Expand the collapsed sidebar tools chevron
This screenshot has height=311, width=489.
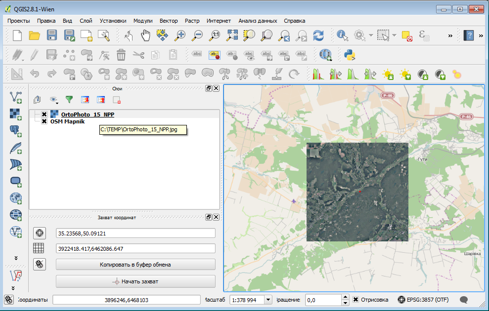[x=15, y=257]
